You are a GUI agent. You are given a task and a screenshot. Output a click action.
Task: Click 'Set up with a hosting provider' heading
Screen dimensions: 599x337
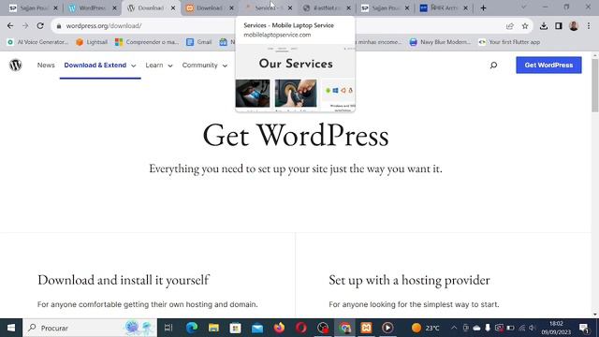point(409,280)
